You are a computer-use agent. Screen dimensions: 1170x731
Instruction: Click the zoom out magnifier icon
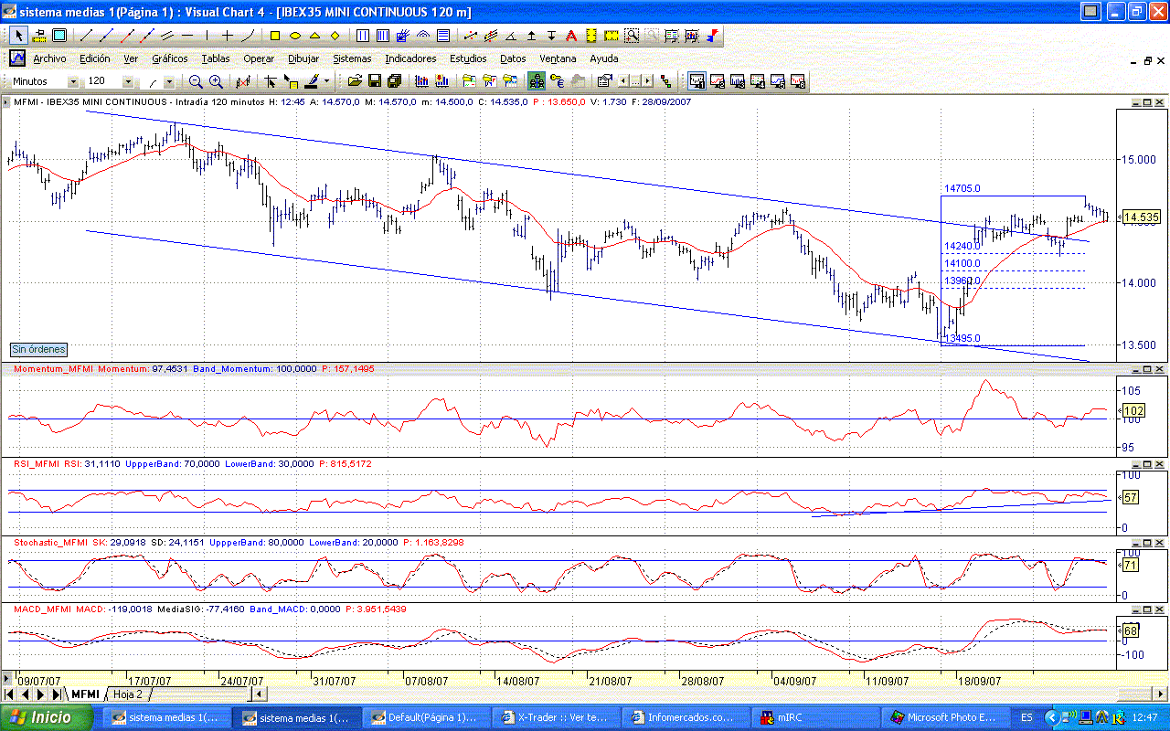click(196, 81)
